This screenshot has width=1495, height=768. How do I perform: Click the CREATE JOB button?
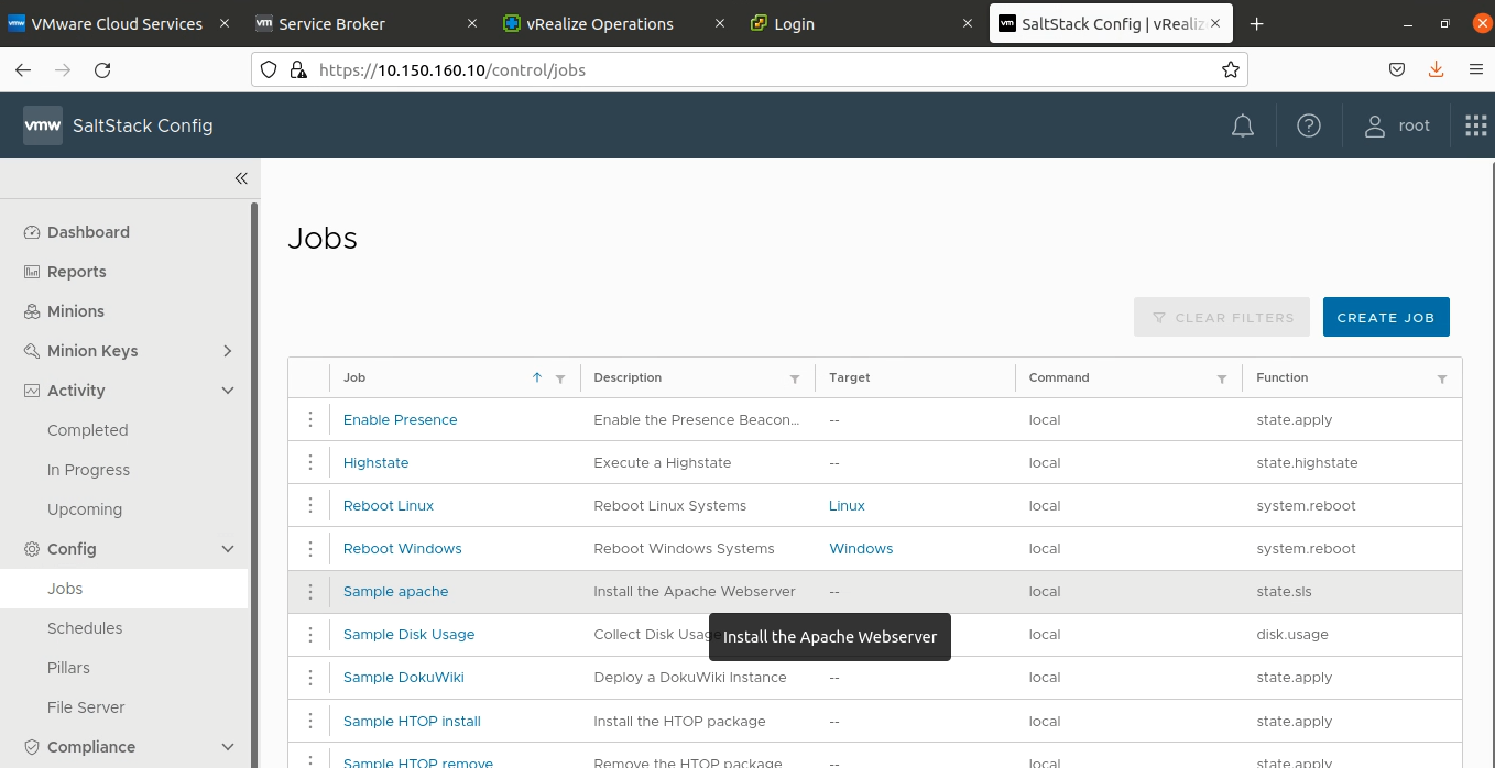pos(1385,317)
